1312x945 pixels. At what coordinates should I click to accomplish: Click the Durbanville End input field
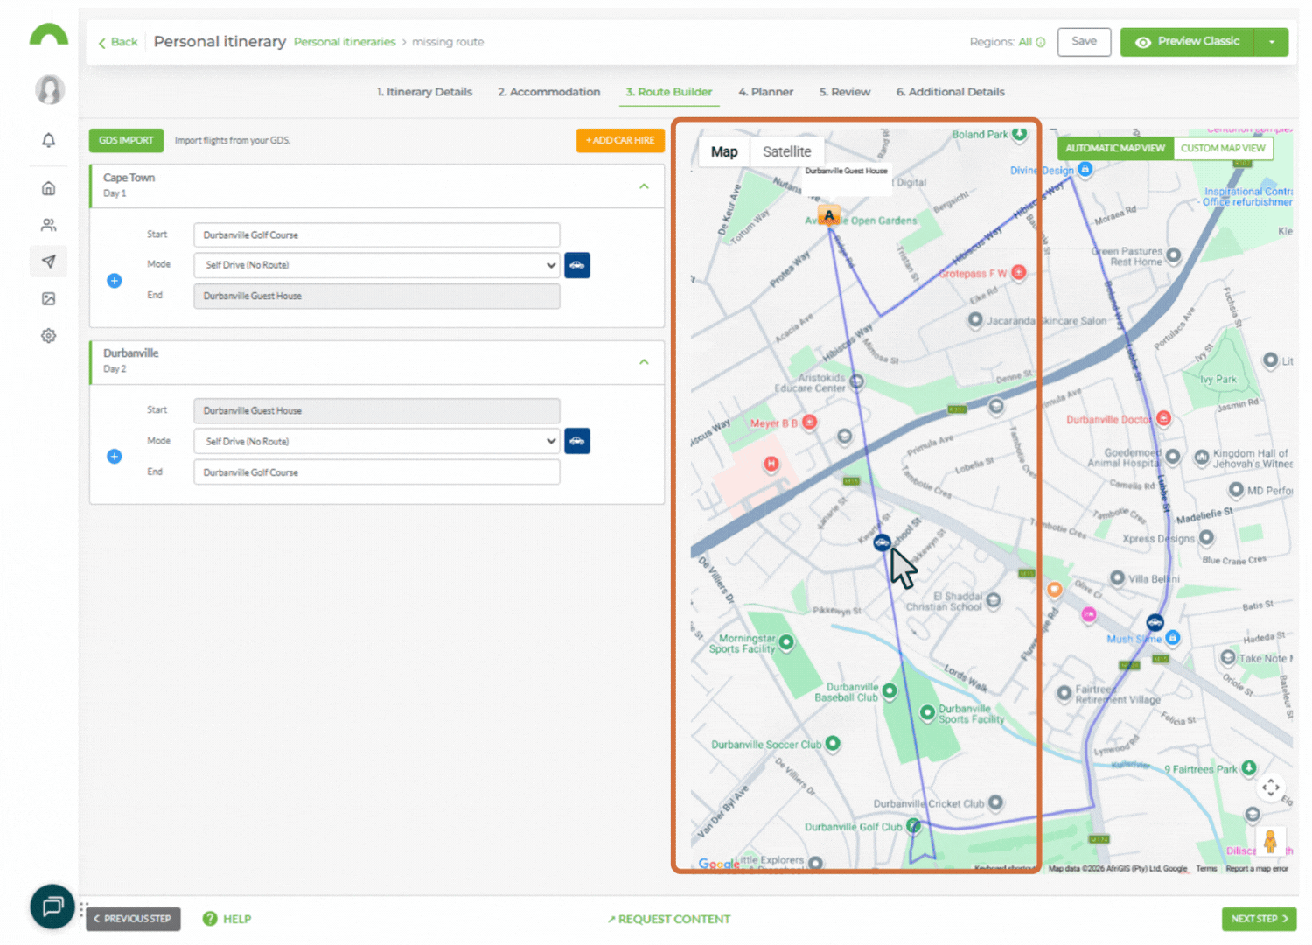pyautogui.click(x=377, y=472)
